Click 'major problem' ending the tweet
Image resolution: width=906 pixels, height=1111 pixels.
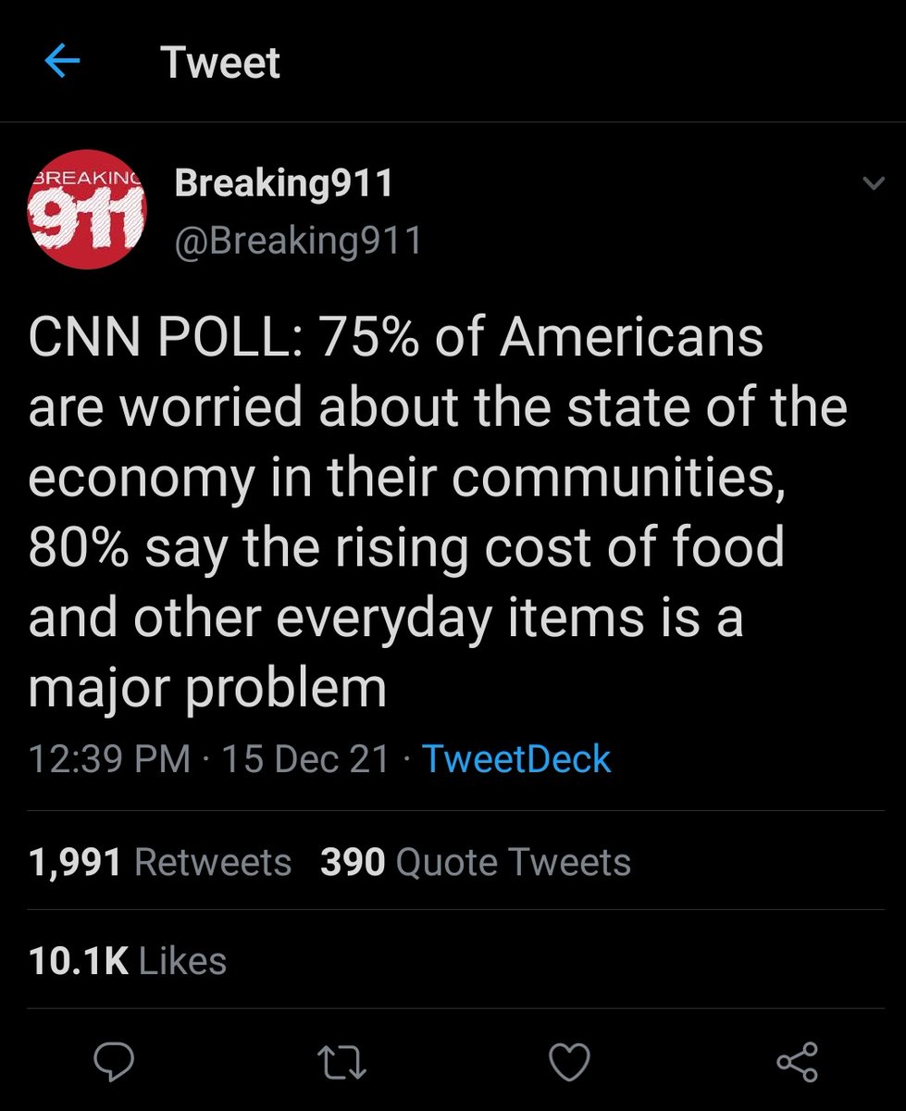pyautogui.click(x=207, y=690)
